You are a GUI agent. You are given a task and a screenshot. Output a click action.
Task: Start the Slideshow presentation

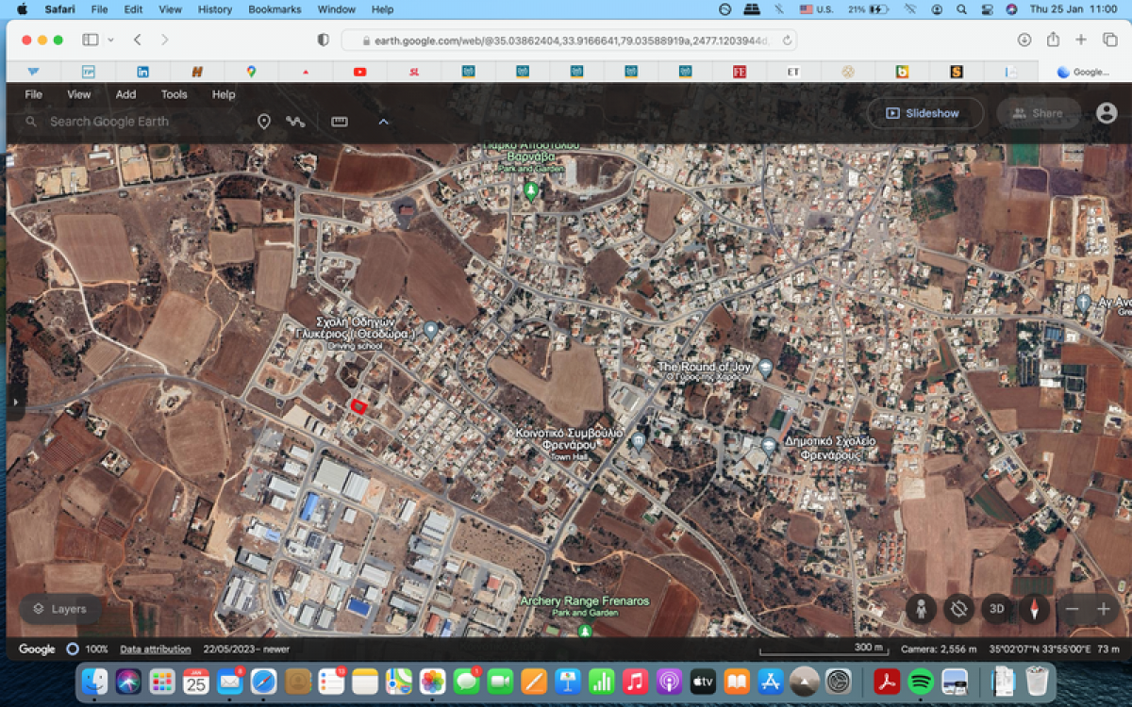point(923,113)
